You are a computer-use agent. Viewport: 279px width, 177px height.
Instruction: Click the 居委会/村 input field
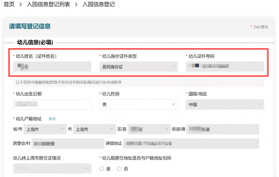point(68,143)
